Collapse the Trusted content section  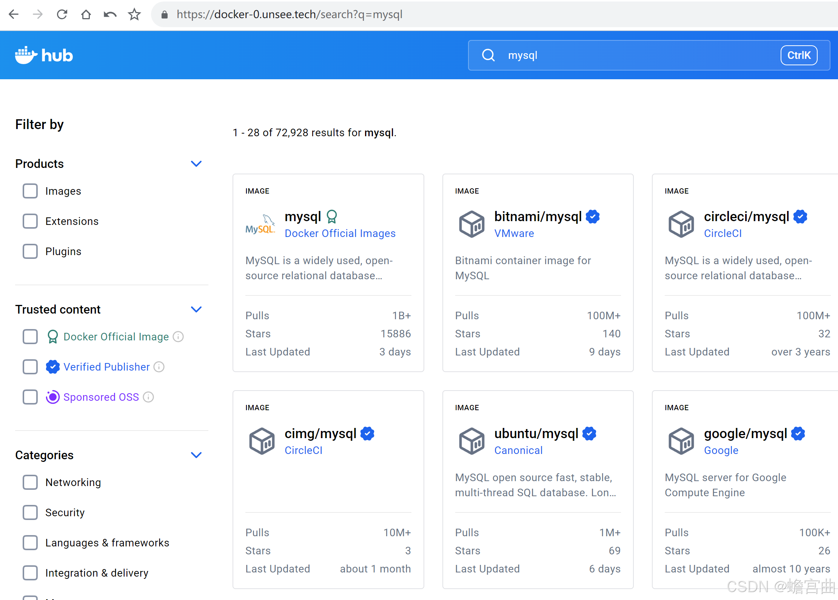(x=196, y=309)
